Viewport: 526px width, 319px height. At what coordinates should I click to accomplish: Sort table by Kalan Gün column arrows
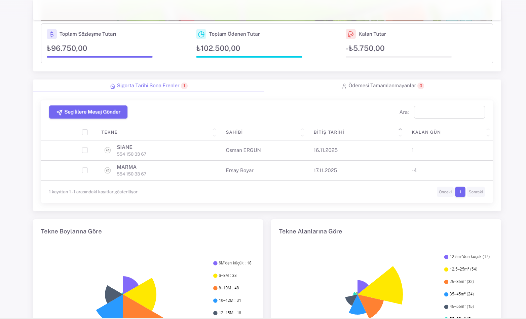[x=488, y=132]
